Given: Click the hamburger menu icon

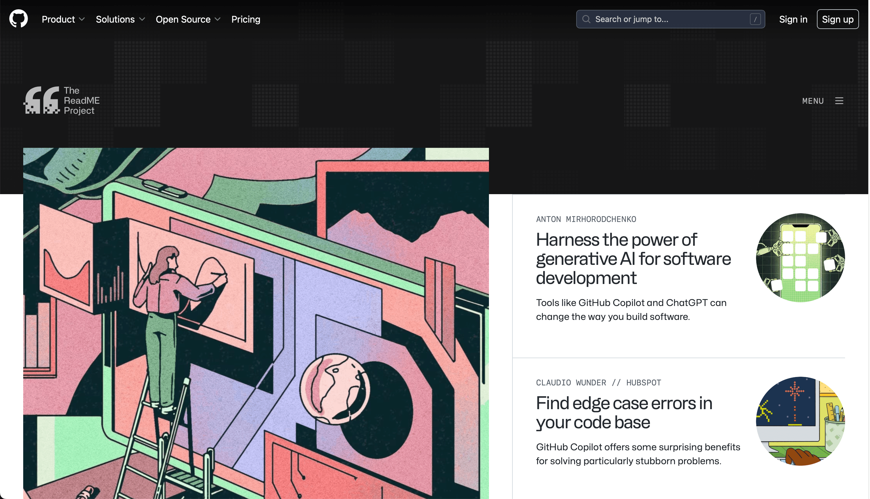Looking at the screenshot, I should (839, 101).
